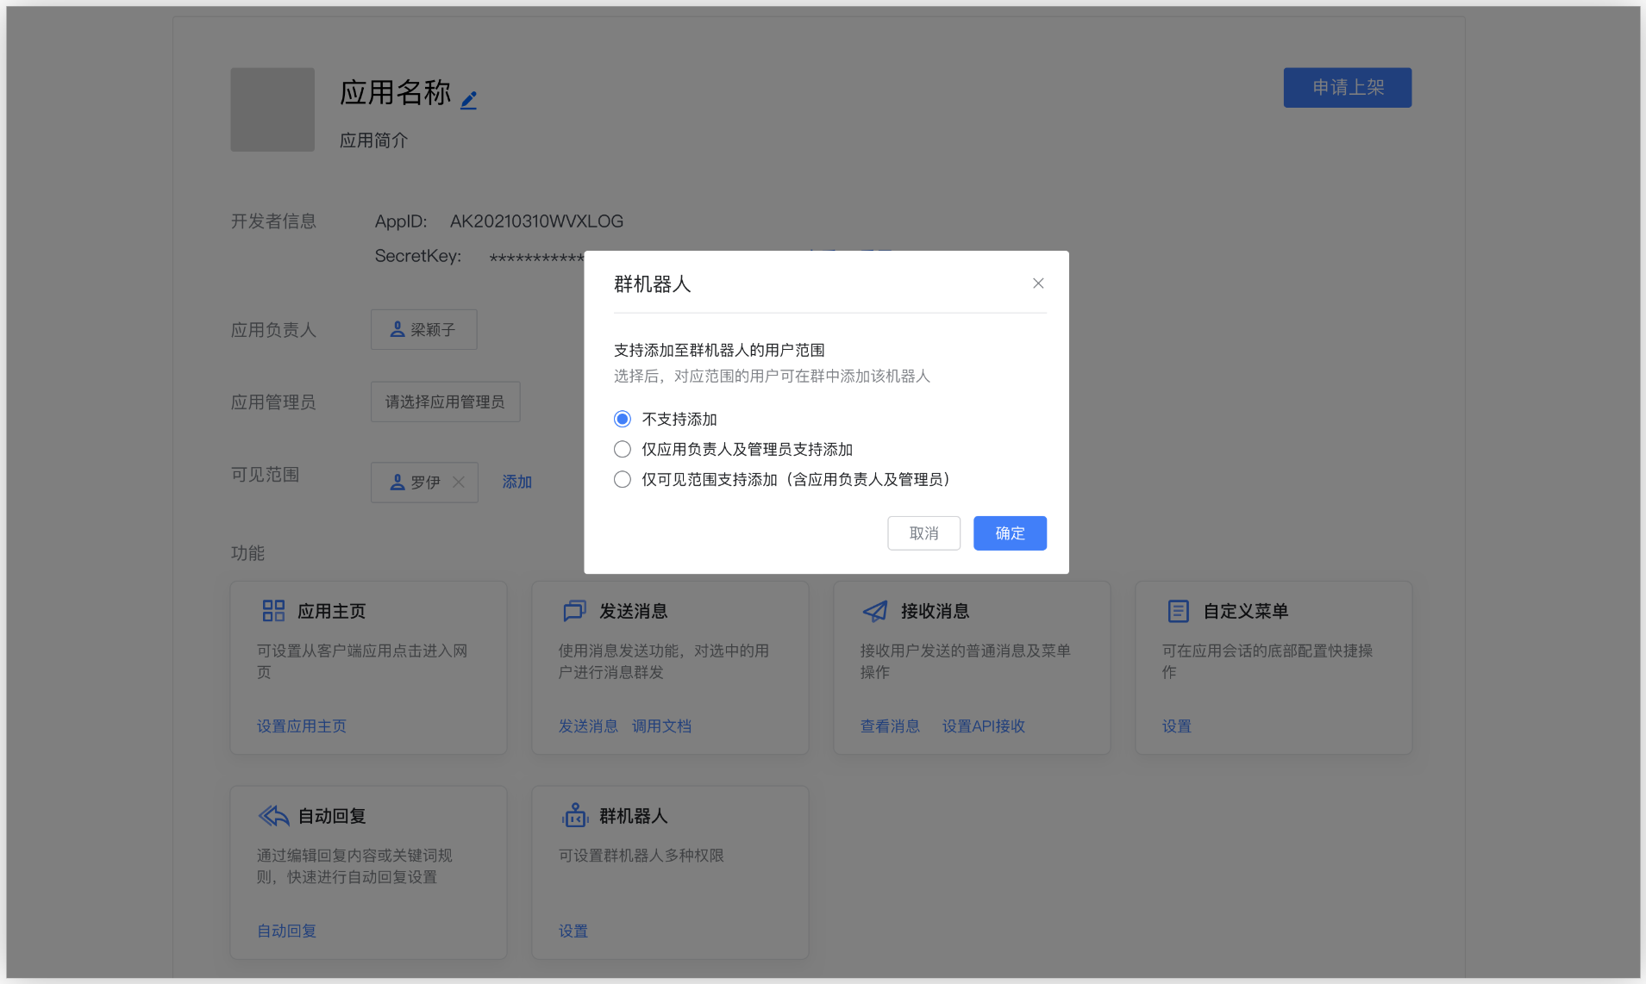
Task: Click the 应用主页 grid icon
Action: (x=272, y=610)
